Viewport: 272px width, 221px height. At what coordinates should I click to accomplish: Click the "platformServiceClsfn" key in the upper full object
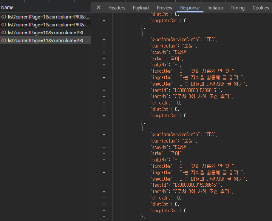(x=176, y=39)
